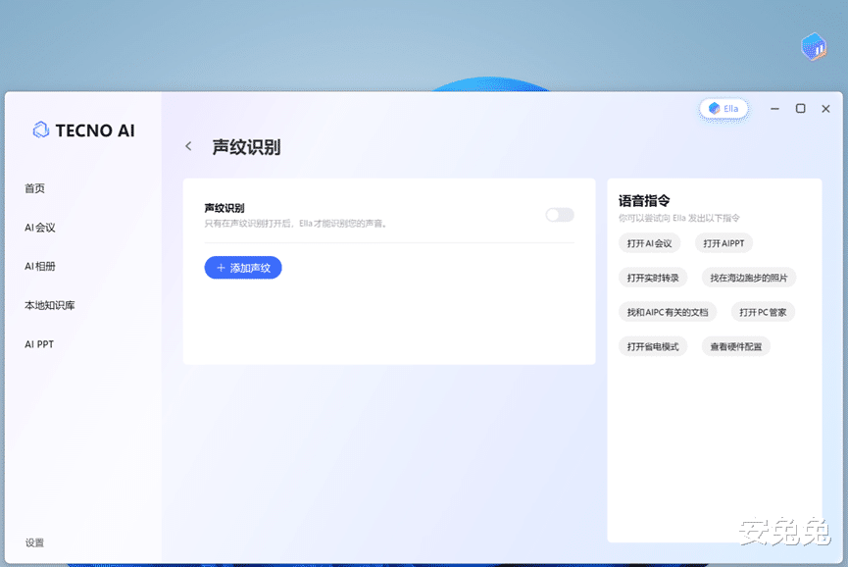
Task: Select the 打开省电模式 voice command chip
Action: (x=653, y=346)
